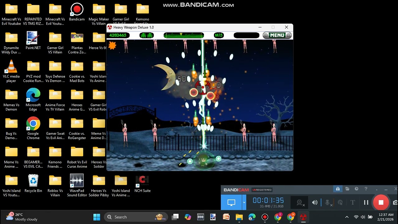This screenshot has height=224, width=398.
Task: Select the NCH Suite desktop shortcut
Action: (142, 184)
